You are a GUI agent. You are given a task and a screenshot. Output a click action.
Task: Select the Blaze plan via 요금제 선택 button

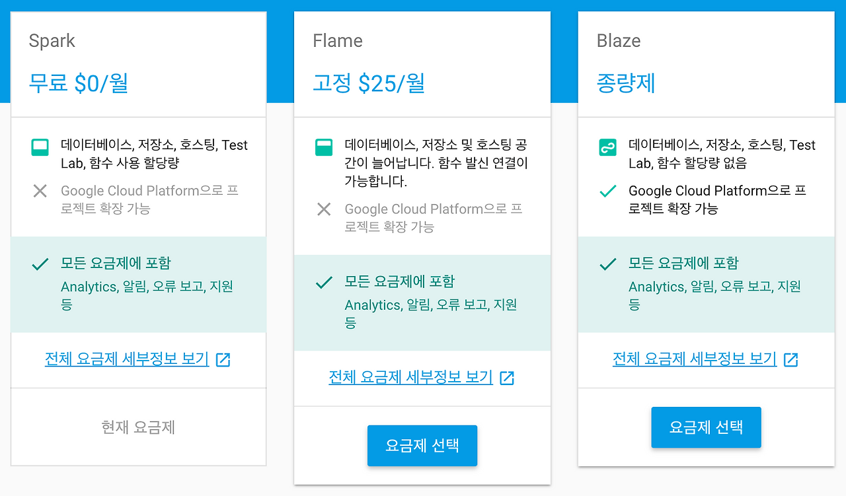(x=706, y=427)
